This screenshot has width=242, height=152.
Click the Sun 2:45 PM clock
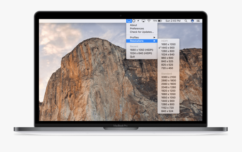click(x=173, y=21)
